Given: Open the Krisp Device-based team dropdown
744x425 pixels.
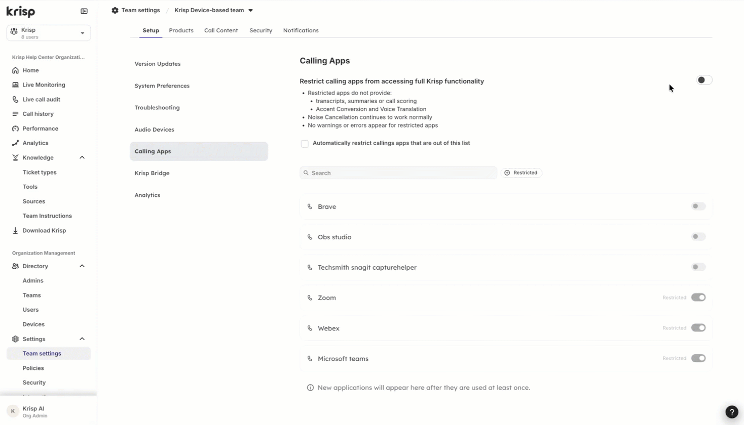Looking at the screenshot, I should (x=213, y=10).
